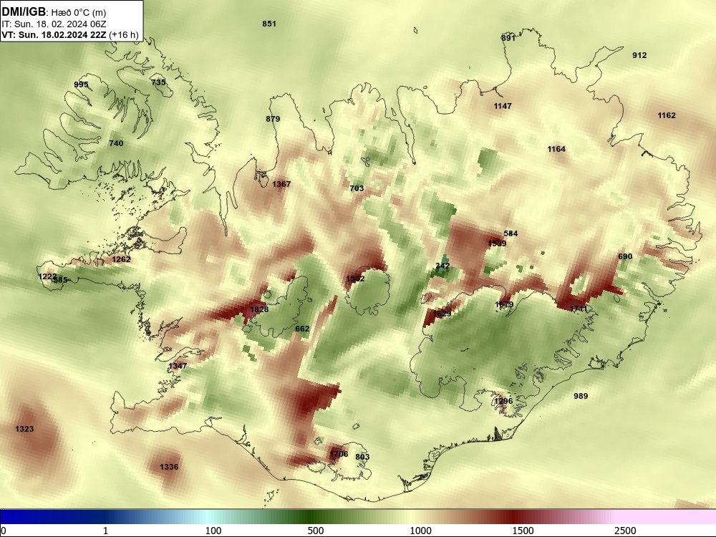Click the 100 tick on color scale
This screenshot has height=537, width=716.
pyautogui.click(x=213, y=531)
